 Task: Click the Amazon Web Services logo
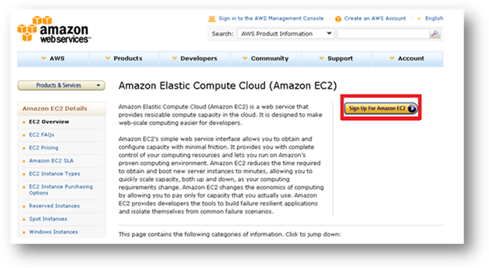point(54,30)
